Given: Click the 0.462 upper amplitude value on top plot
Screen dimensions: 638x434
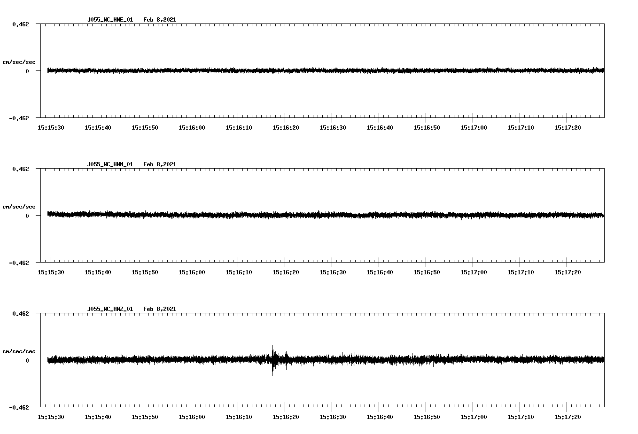Looking at the screenshot, I should coord(21,23).
